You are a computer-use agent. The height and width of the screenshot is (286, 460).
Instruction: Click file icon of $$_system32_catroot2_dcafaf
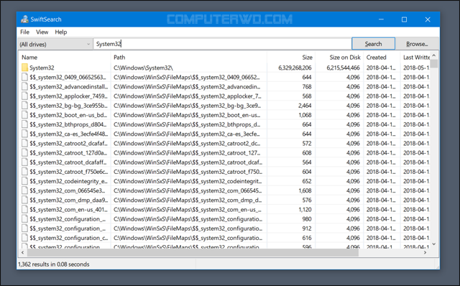tap(24, 144)
